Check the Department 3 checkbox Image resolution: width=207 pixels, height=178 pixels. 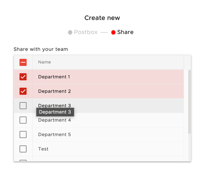(23, 105)
